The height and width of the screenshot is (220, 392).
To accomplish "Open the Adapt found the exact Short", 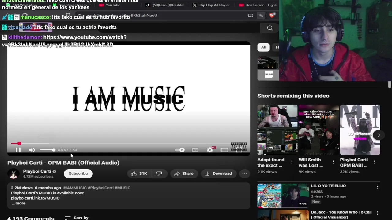I will click(x=277, y=130).
